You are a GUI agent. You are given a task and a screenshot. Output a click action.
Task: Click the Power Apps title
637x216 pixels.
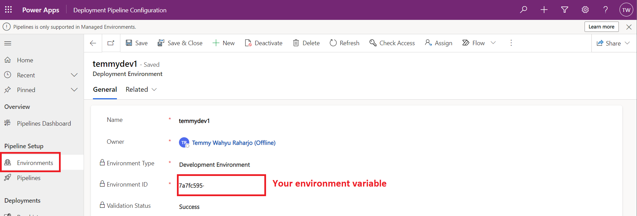(x=41, y=10)
